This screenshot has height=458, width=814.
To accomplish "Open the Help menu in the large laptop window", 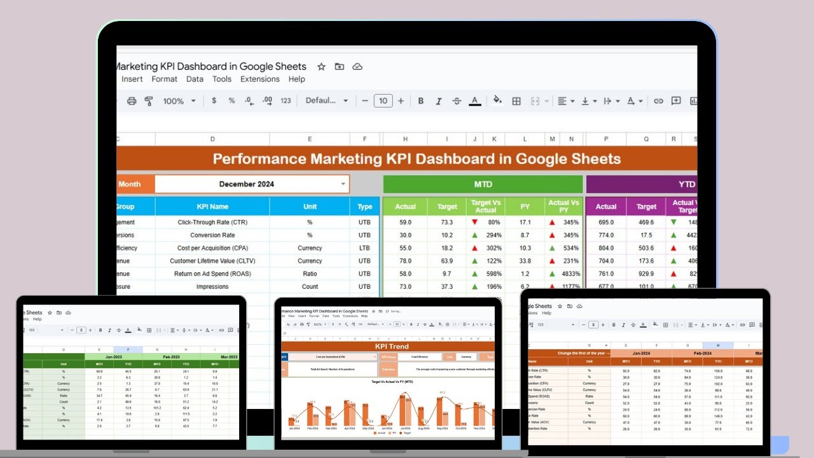I will click(297, 79).
